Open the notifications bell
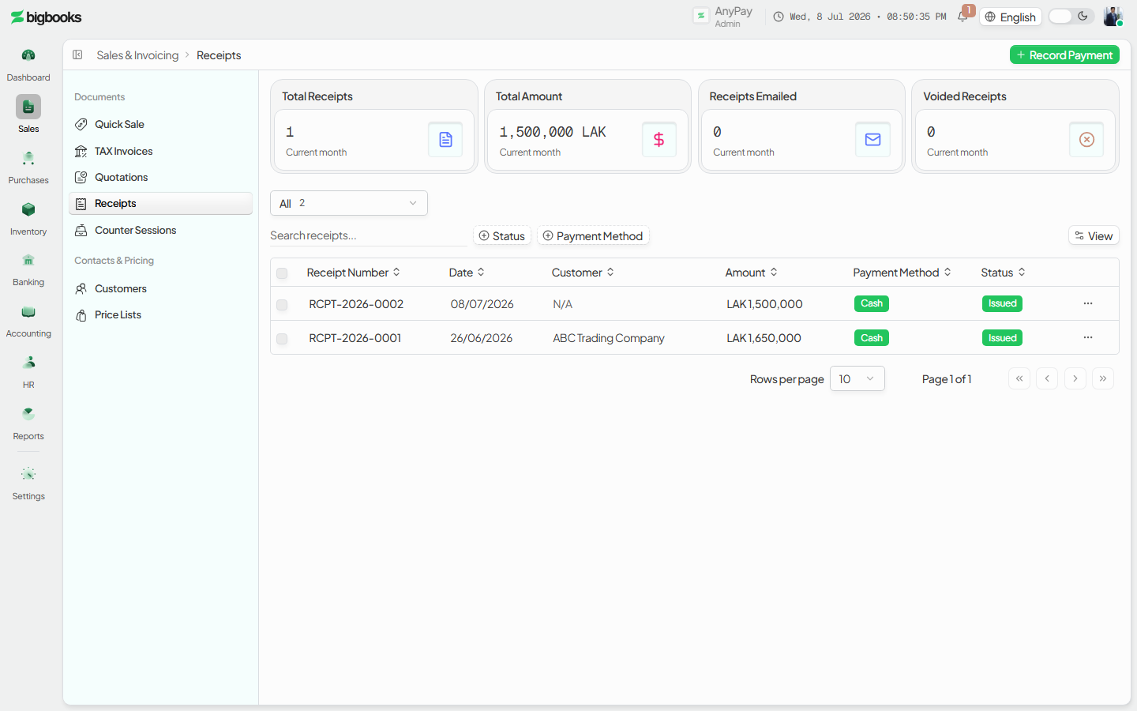 coord(963,17)
